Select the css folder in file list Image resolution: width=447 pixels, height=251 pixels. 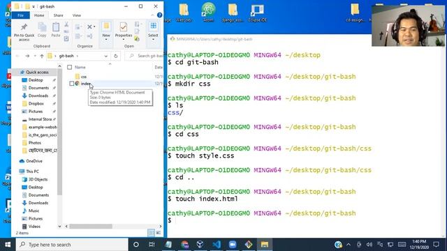pos(84,77)
